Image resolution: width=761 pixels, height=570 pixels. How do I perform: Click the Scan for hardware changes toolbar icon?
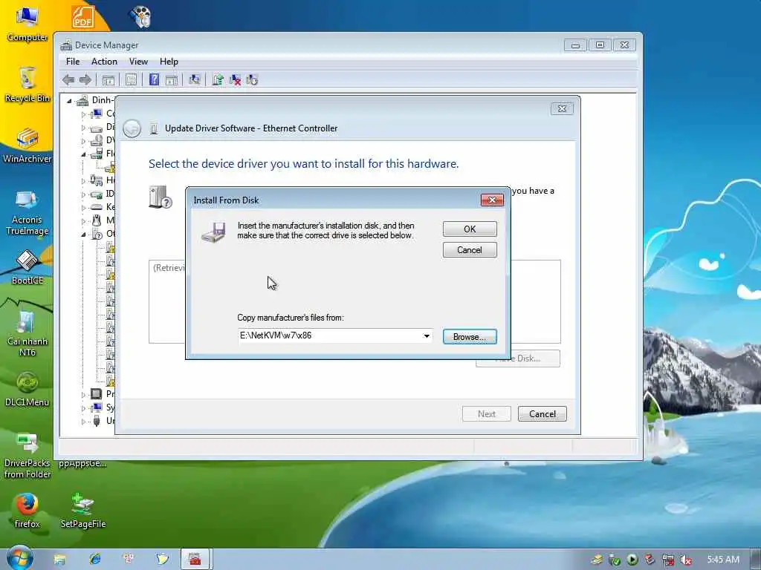pyautogui.click(x=195, y=79)
